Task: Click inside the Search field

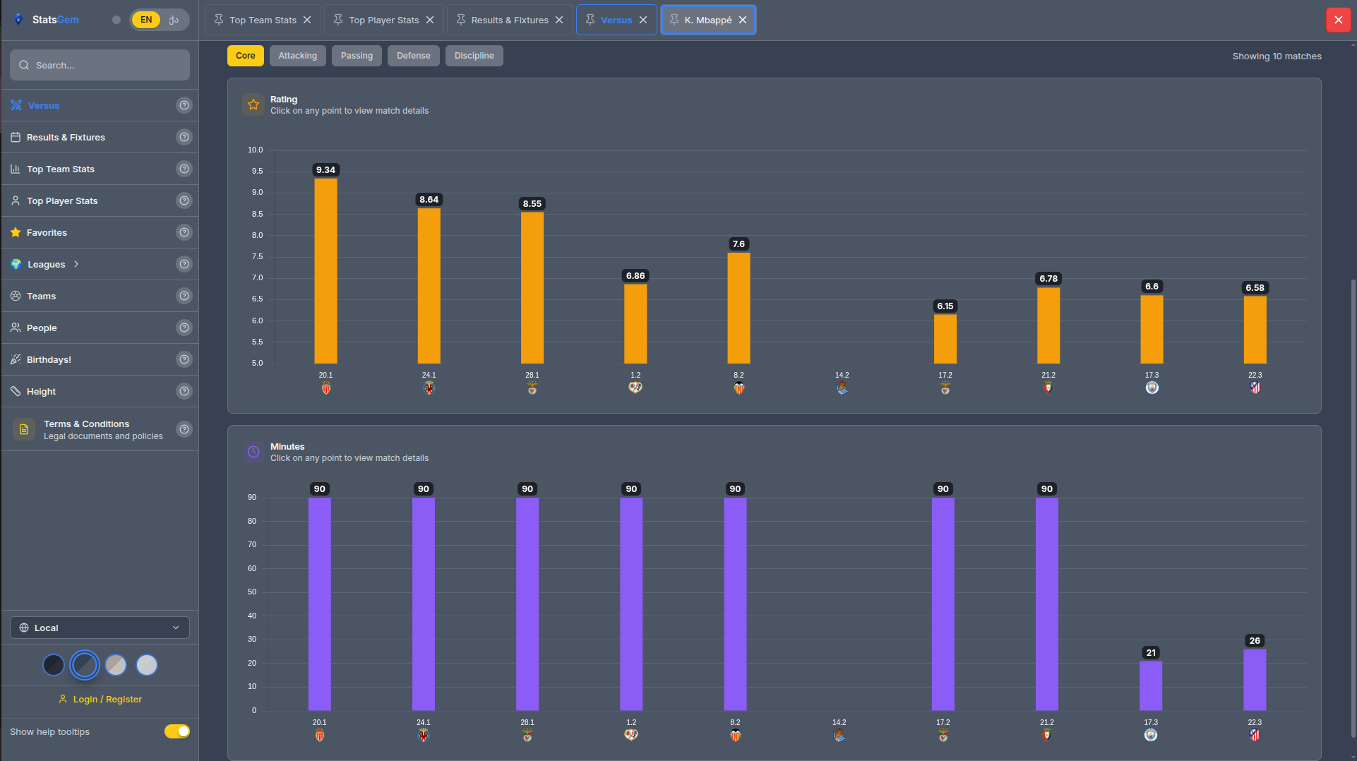Action: (x=100, y=65)
